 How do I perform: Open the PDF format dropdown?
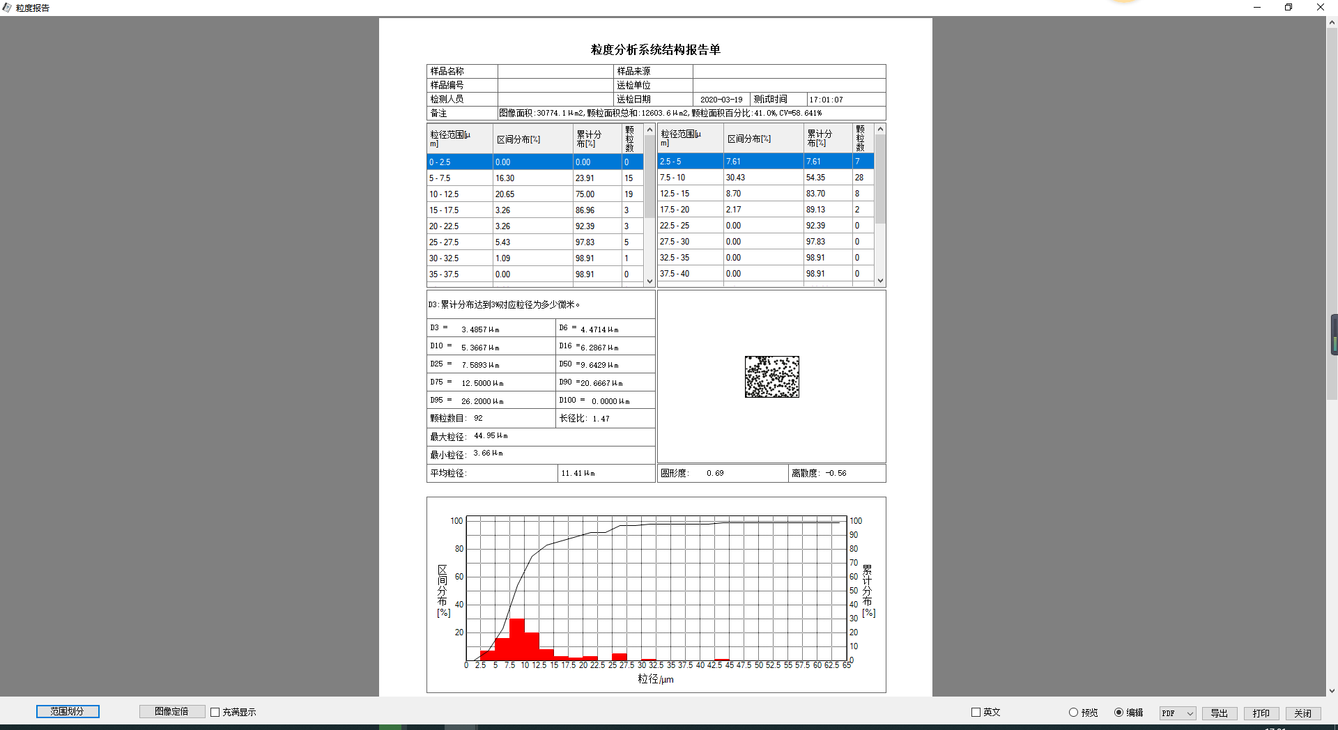click(x=1178, y=713)
